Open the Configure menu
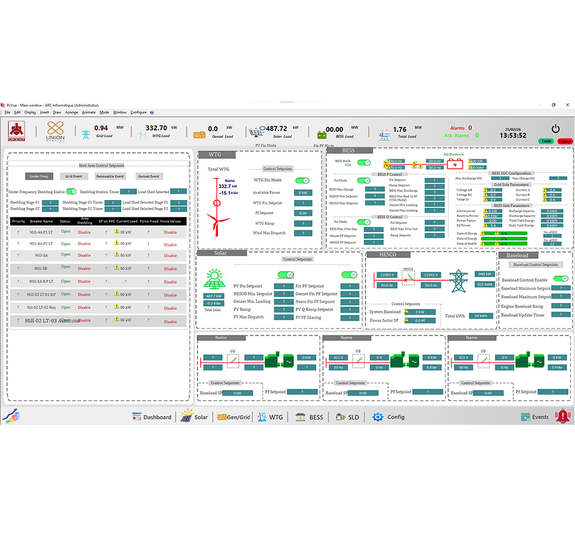This screenshot has width=575, height=533. click(x=138, y=112)
